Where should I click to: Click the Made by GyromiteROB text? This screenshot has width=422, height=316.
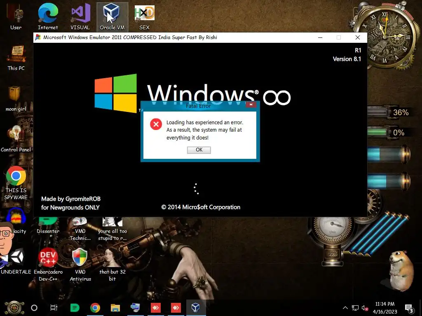(x=71, y=199)
